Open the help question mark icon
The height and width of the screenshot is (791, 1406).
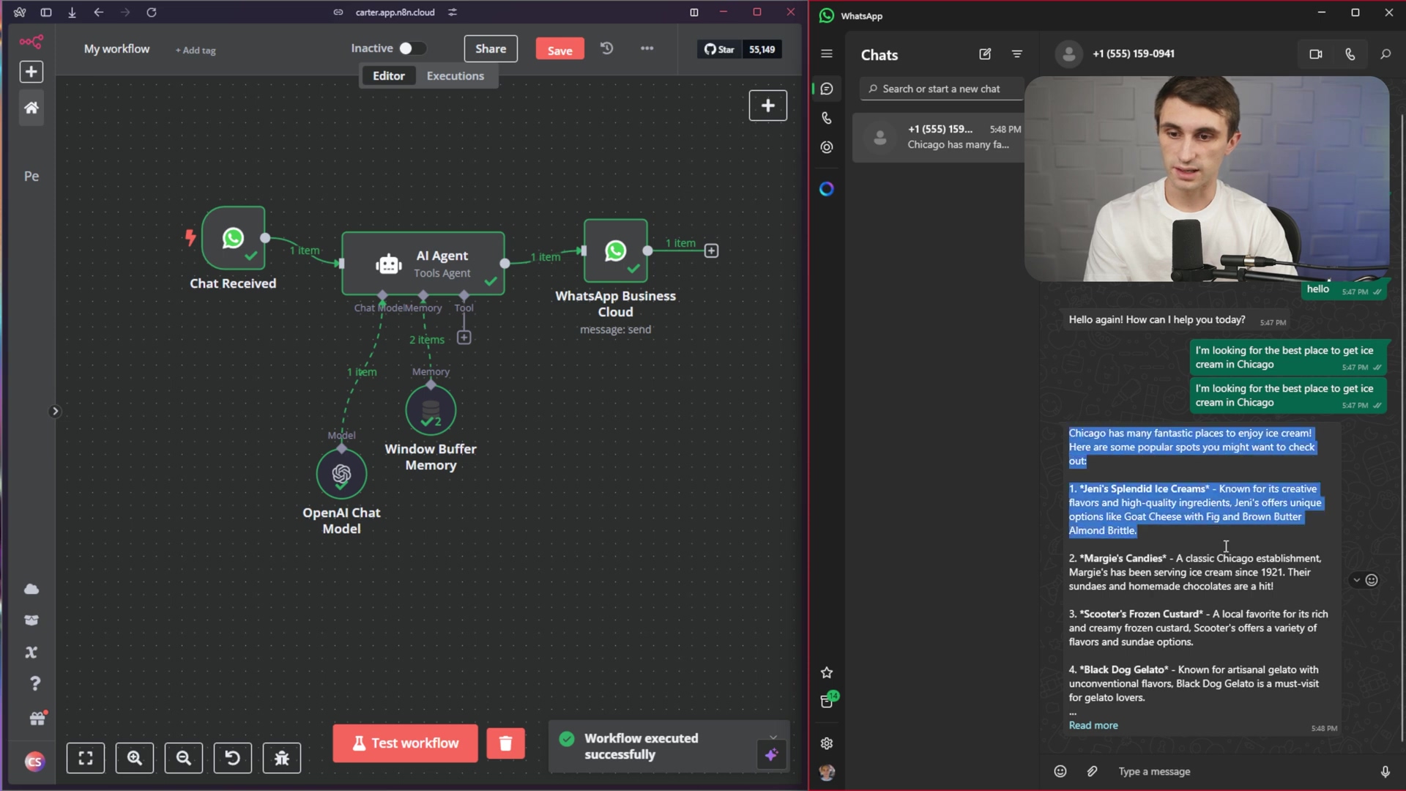(34, 683)
